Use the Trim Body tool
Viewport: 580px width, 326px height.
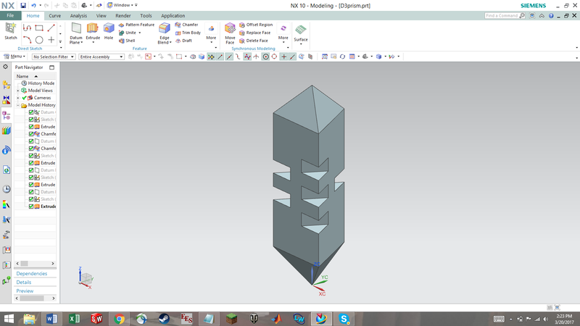click(x=188, y=33)
